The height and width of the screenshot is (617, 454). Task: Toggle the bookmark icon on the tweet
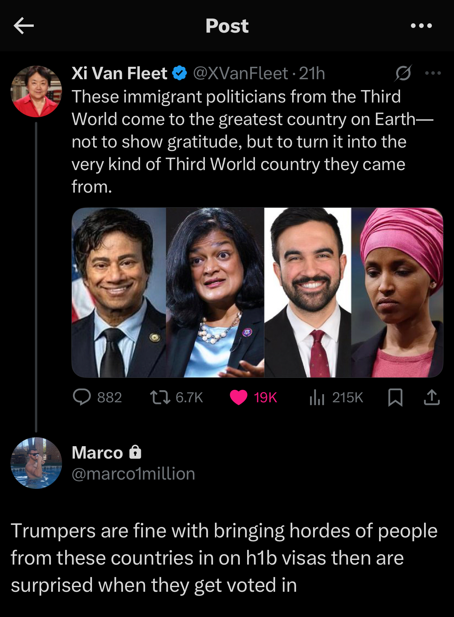pyautogui.click(x=395, y=397)
